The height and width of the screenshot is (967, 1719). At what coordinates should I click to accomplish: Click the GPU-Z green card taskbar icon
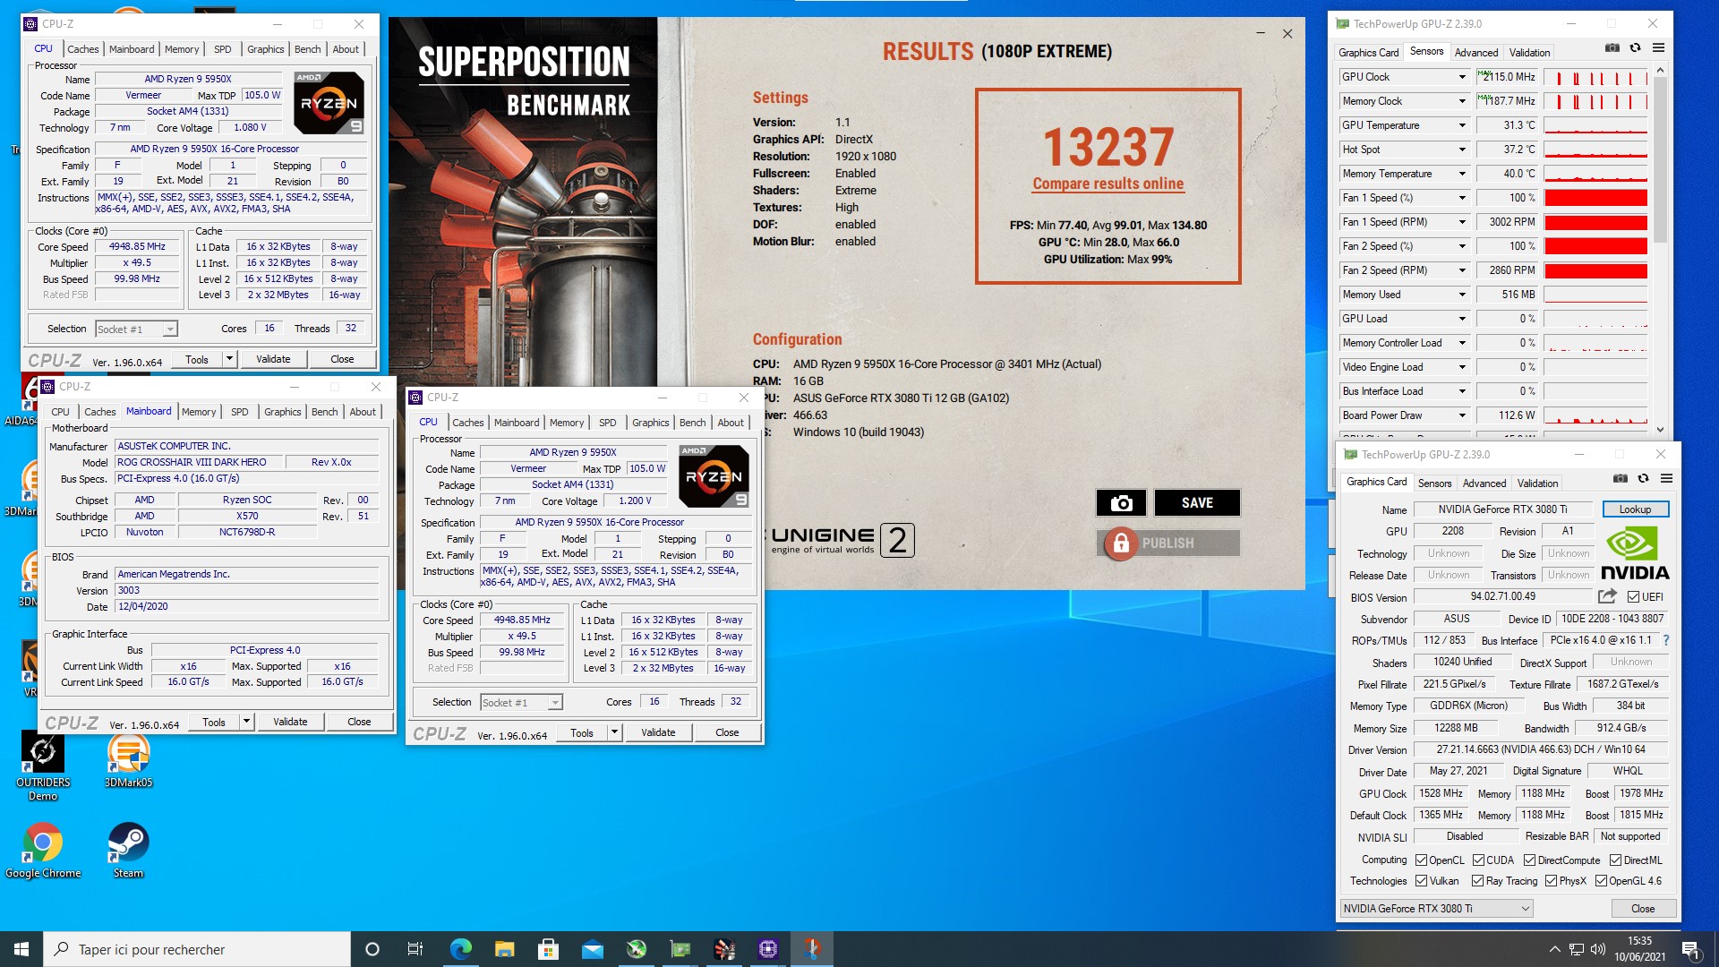[680, 949]
